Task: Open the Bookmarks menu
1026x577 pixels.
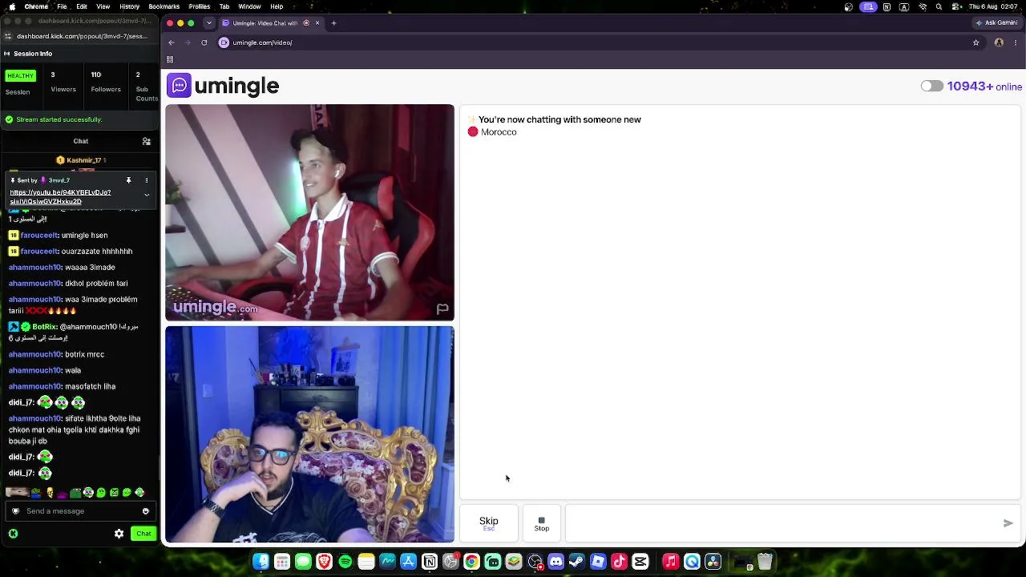Action: [164, 6]
